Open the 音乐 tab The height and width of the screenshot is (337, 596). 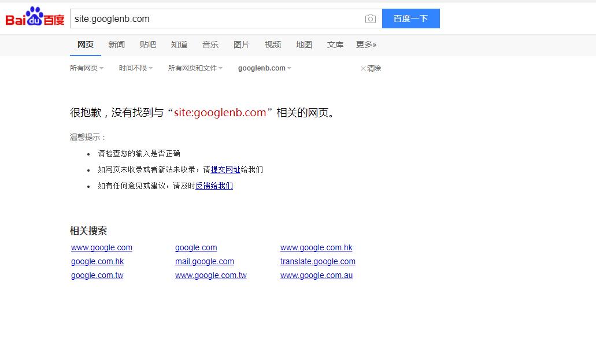[x=210, y=45]
